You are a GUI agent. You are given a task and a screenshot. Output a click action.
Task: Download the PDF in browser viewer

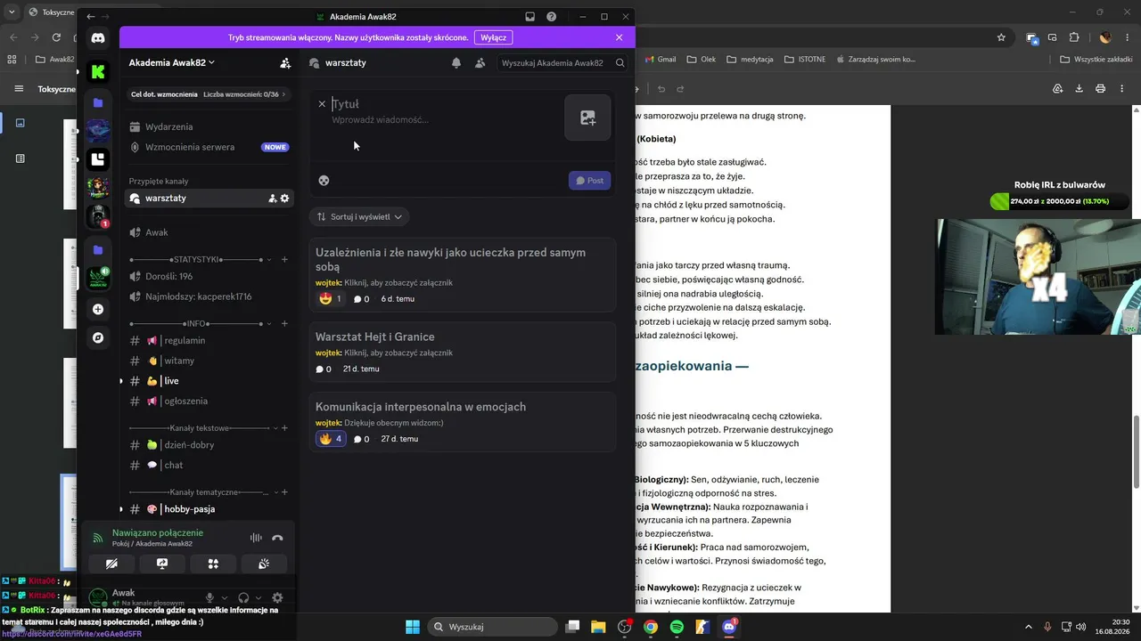tap(1079, 89)
